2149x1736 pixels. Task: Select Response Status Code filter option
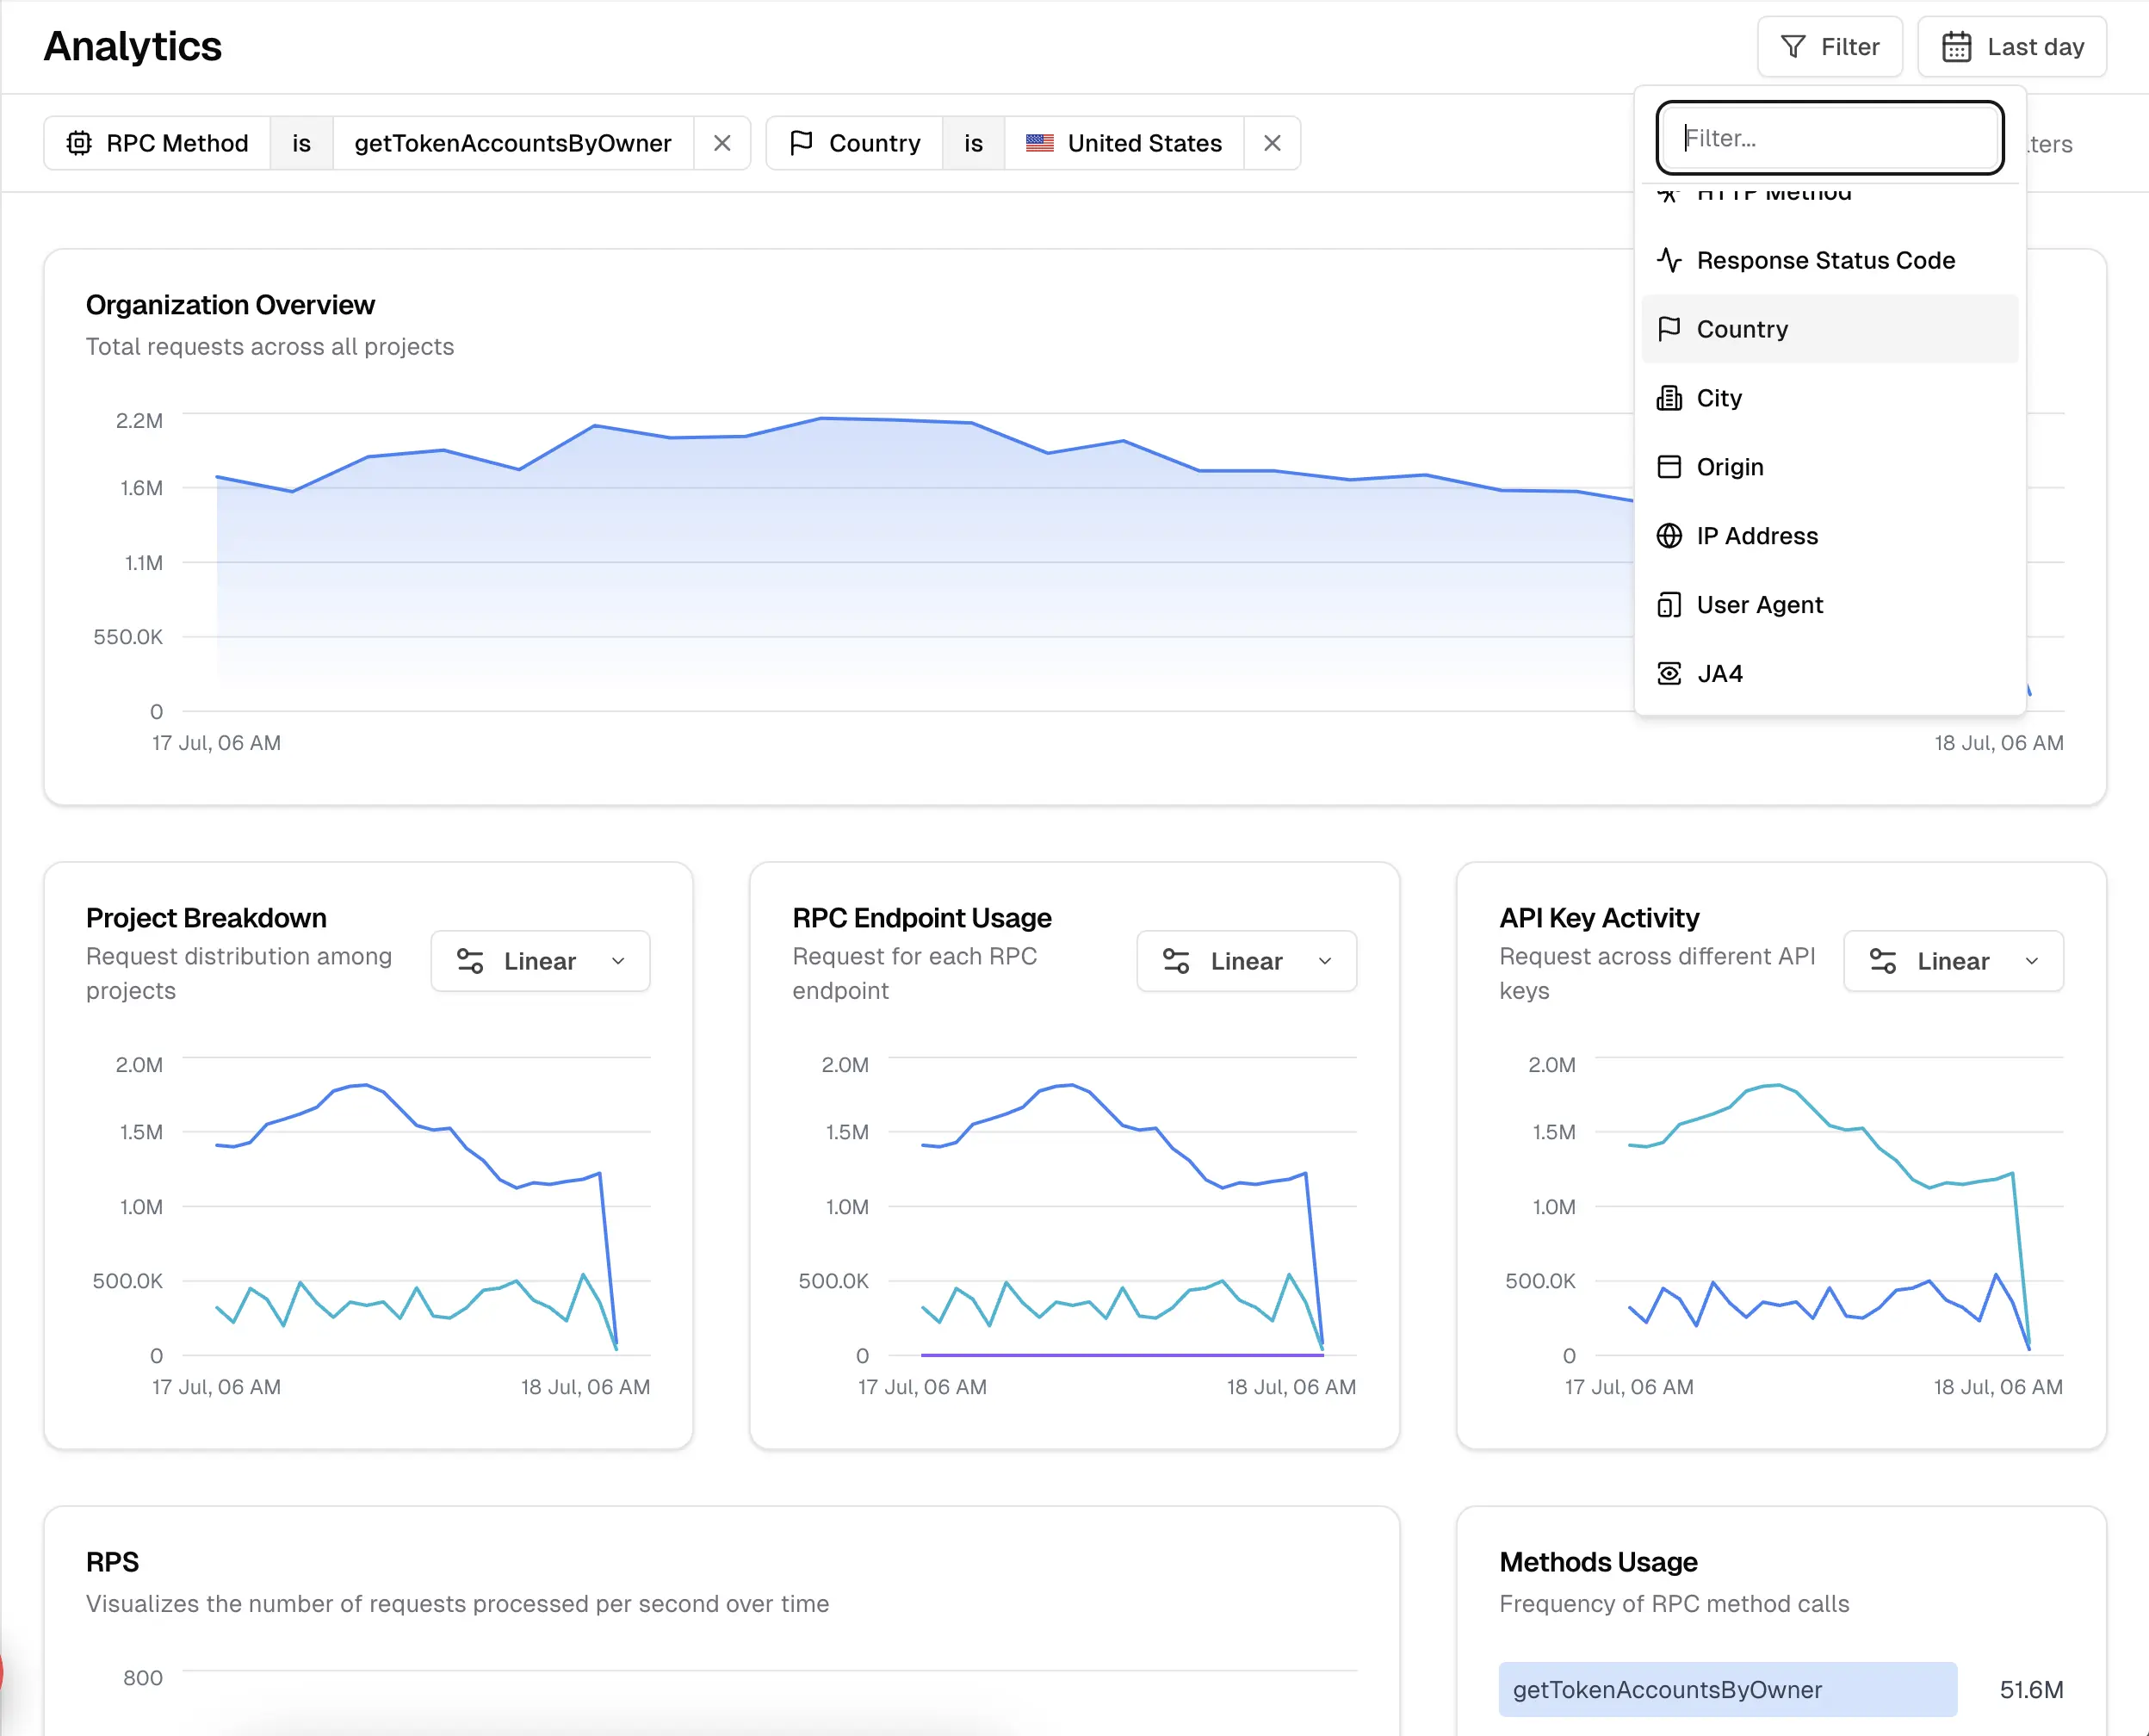click(1825, 260)
